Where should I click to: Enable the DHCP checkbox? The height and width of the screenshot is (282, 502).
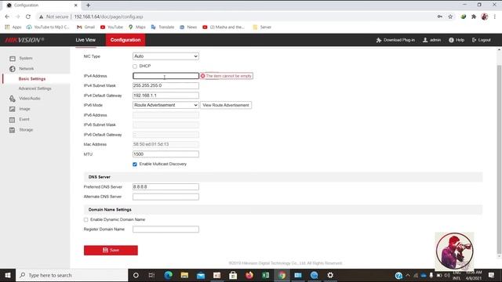point(135,66)
